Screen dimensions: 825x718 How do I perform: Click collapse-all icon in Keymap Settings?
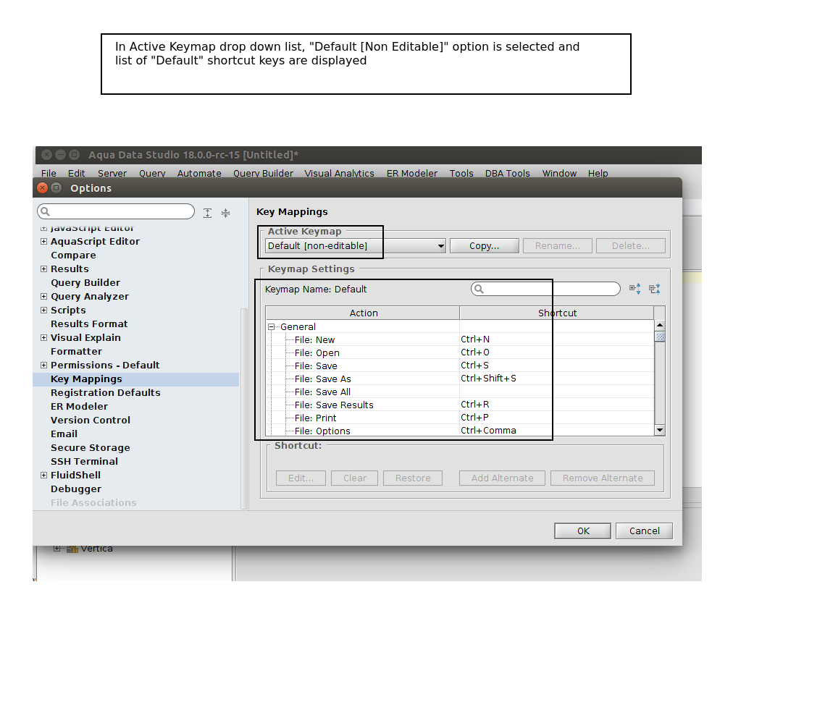tap(655, 289)
